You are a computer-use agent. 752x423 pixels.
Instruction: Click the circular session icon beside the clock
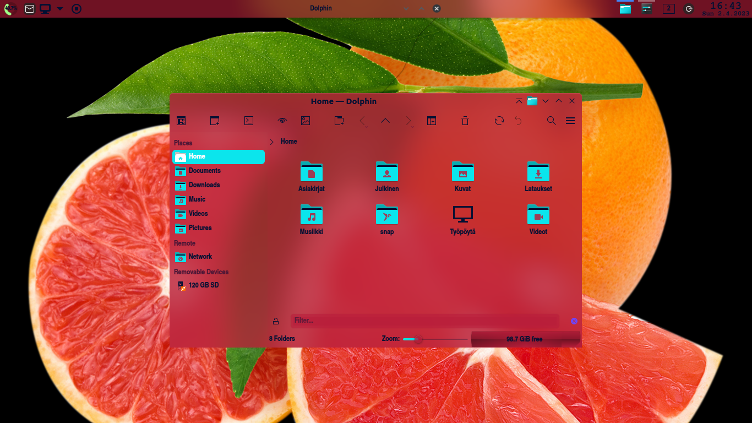pos(689,9)
